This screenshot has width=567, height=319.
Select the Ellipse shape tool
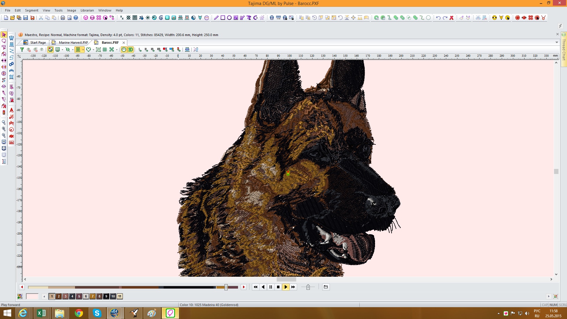229,18
